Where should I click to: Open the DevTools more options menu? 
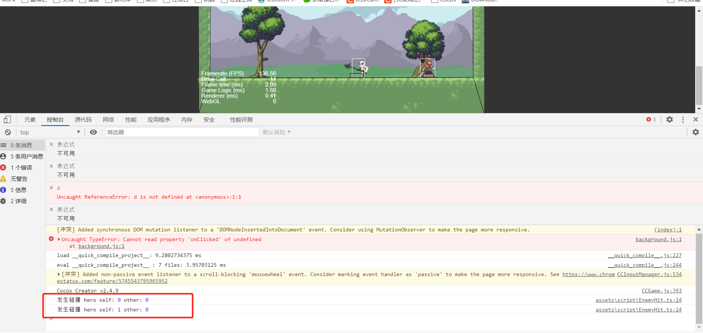pos(683,119)
